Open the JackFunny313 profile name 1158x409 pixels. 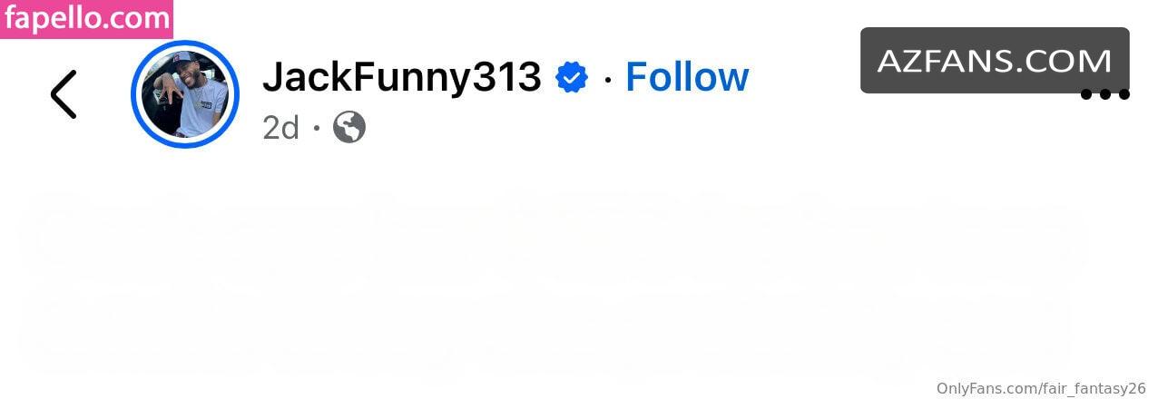coord(402,78)
